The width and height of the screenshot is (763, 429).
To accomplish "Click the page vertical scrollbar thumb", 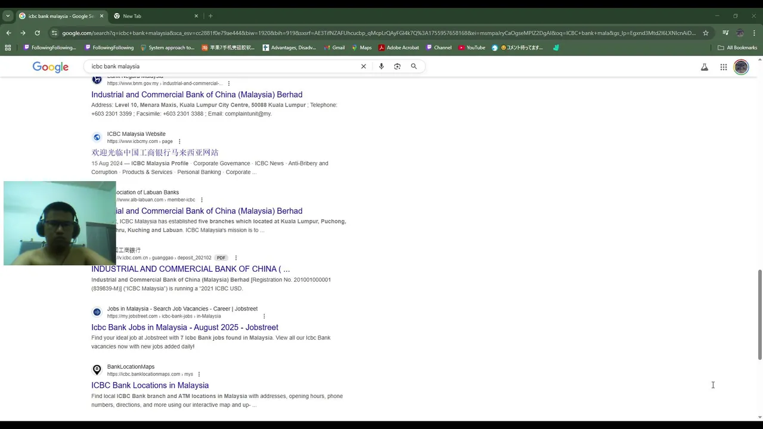I will pos(760,315).
